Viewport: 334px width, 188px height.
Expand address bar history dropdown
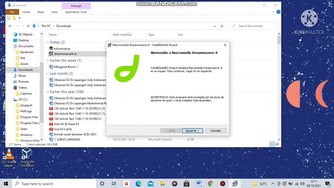(214, 26)
